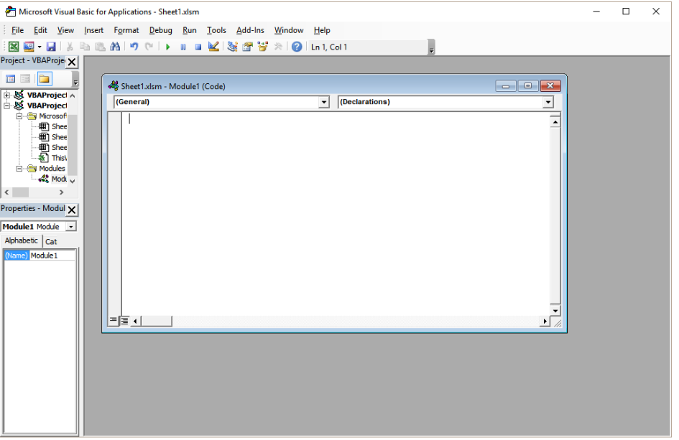Collapse the Microsoft Excel Objects folder
The width and height of the screenshot is (679, 440).
click(x=19, y=116)
